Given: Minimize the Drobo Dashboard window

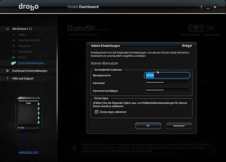Looking at the screenshot, I should coord(208,7).
